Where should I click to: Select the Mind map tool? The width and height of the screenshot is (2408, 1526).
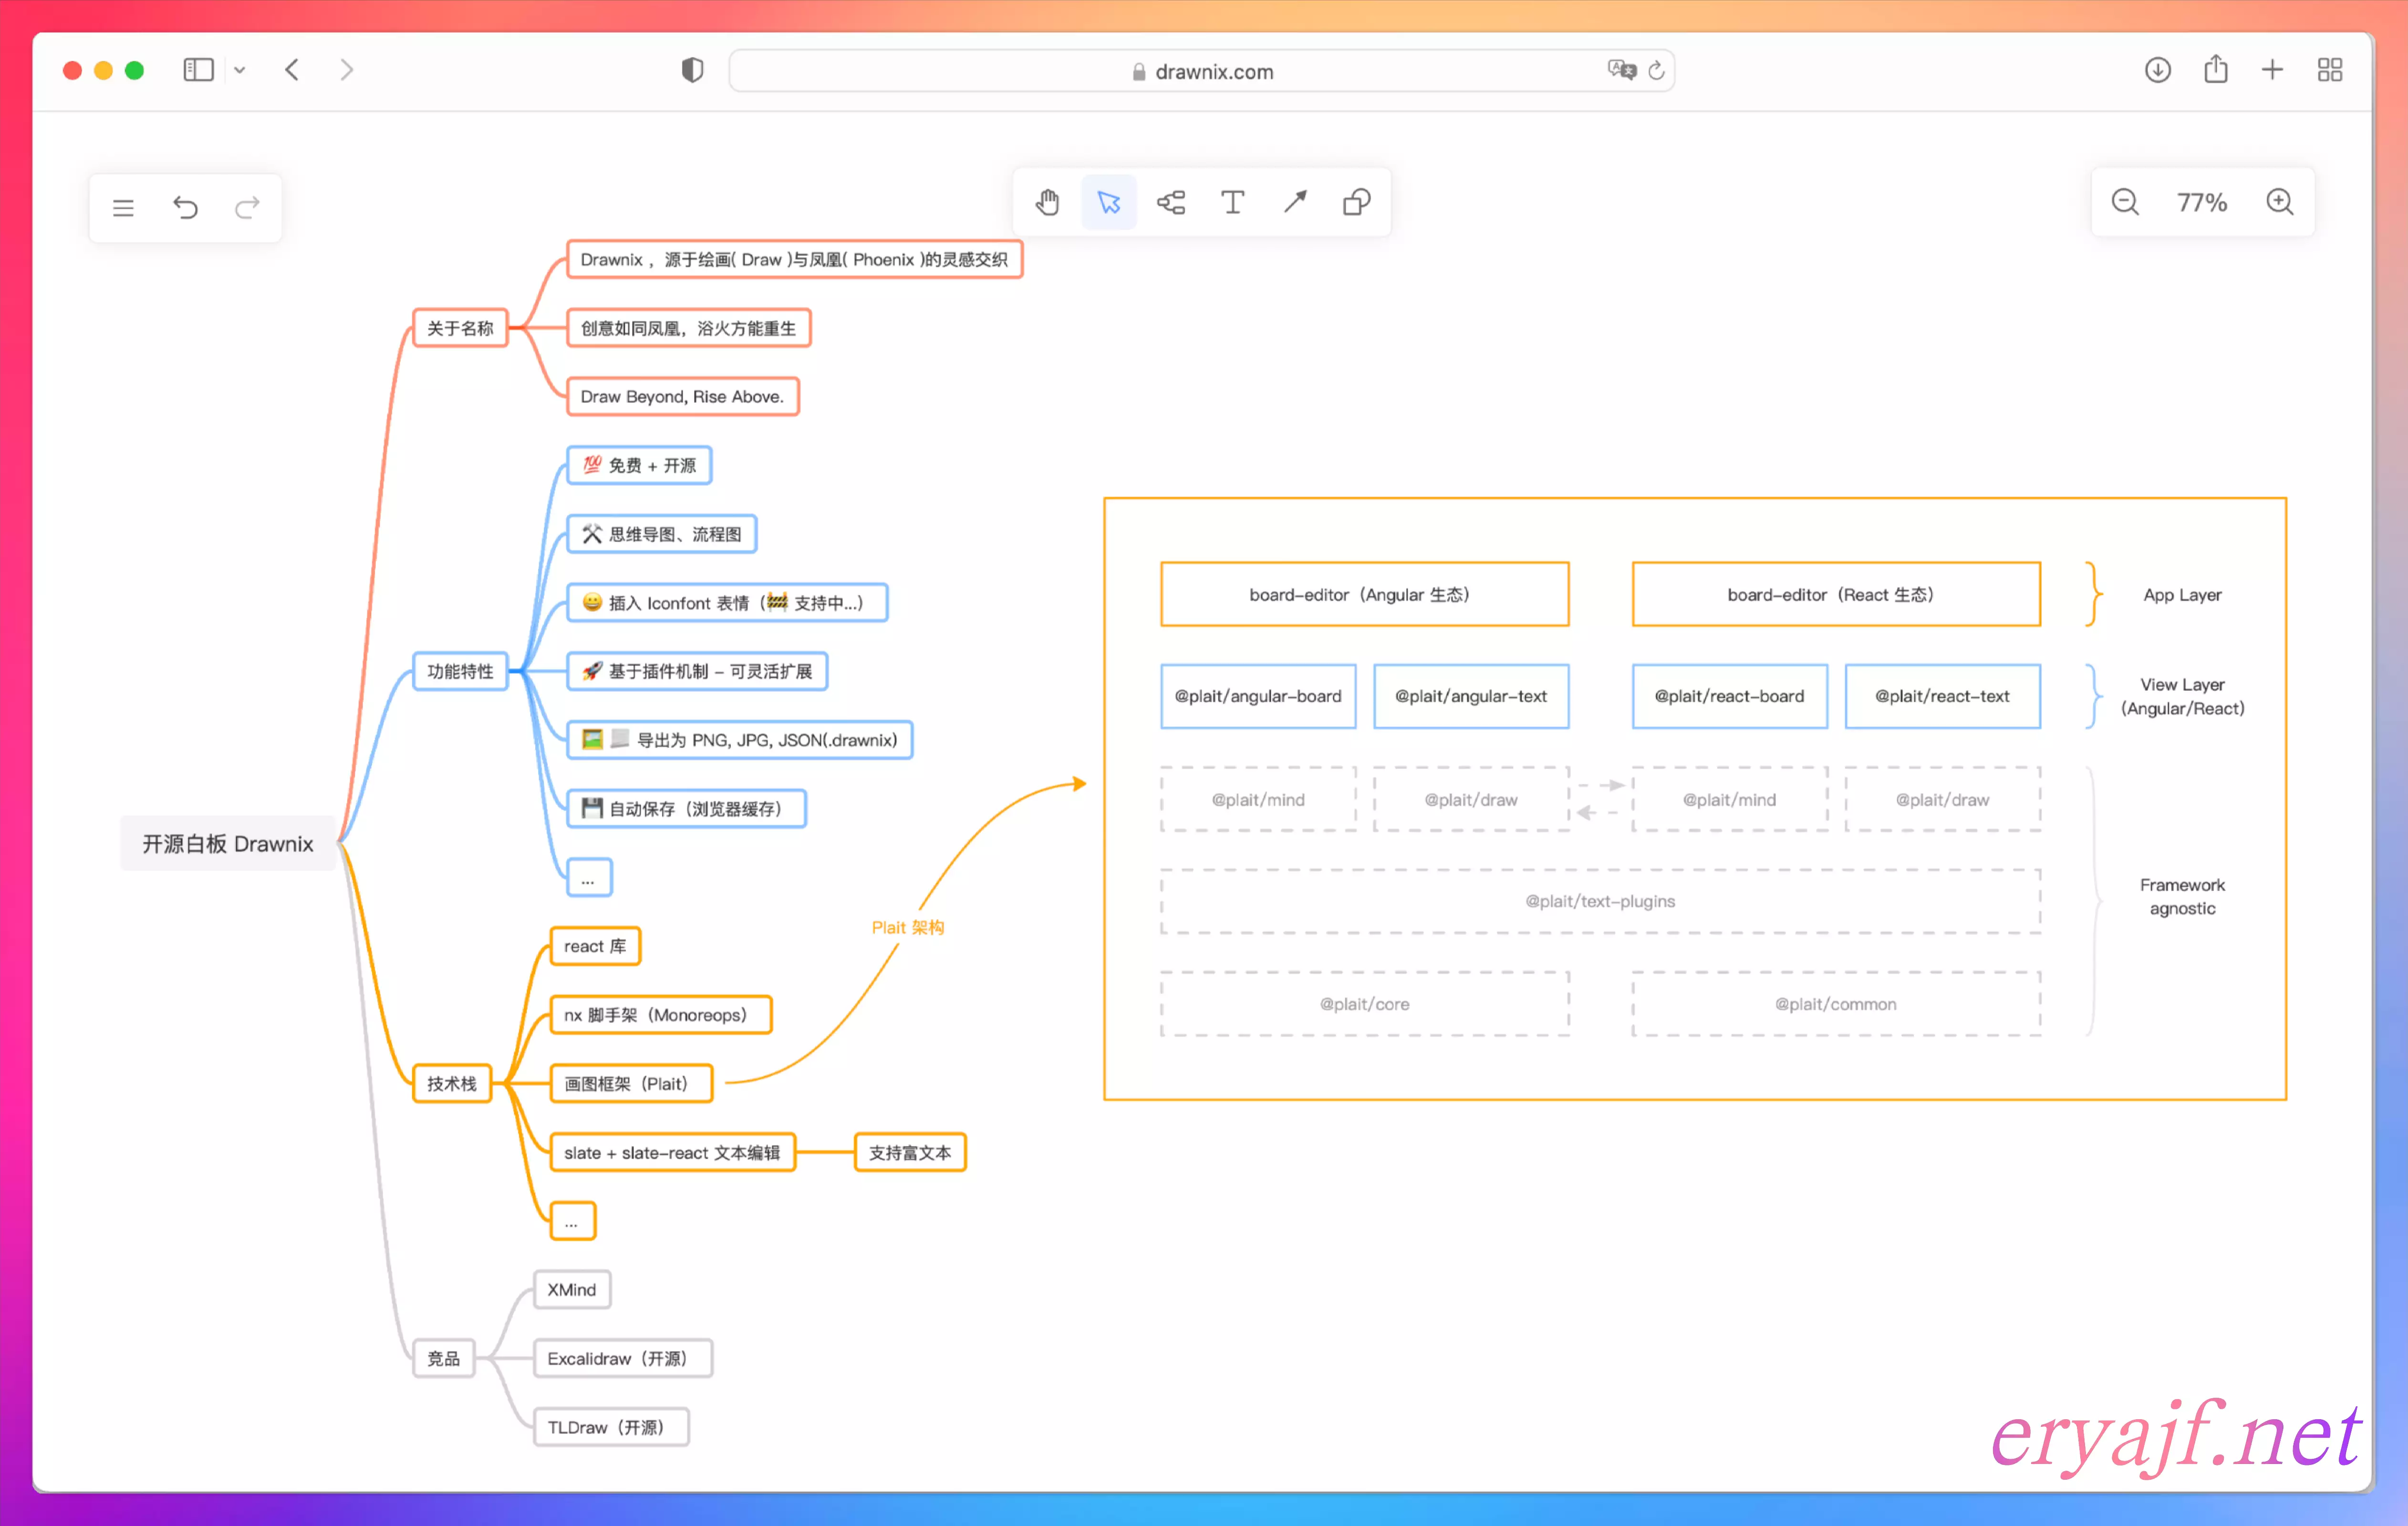(1171, 202)
